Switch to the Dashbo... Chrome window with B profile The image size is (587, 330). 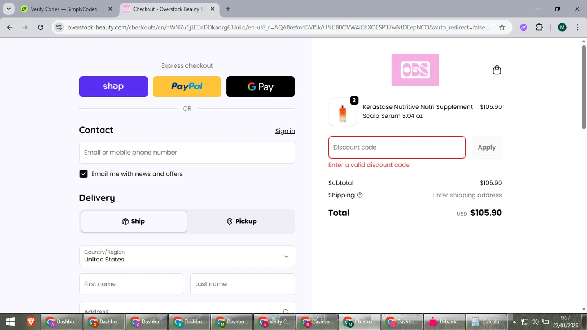[189, 322]
